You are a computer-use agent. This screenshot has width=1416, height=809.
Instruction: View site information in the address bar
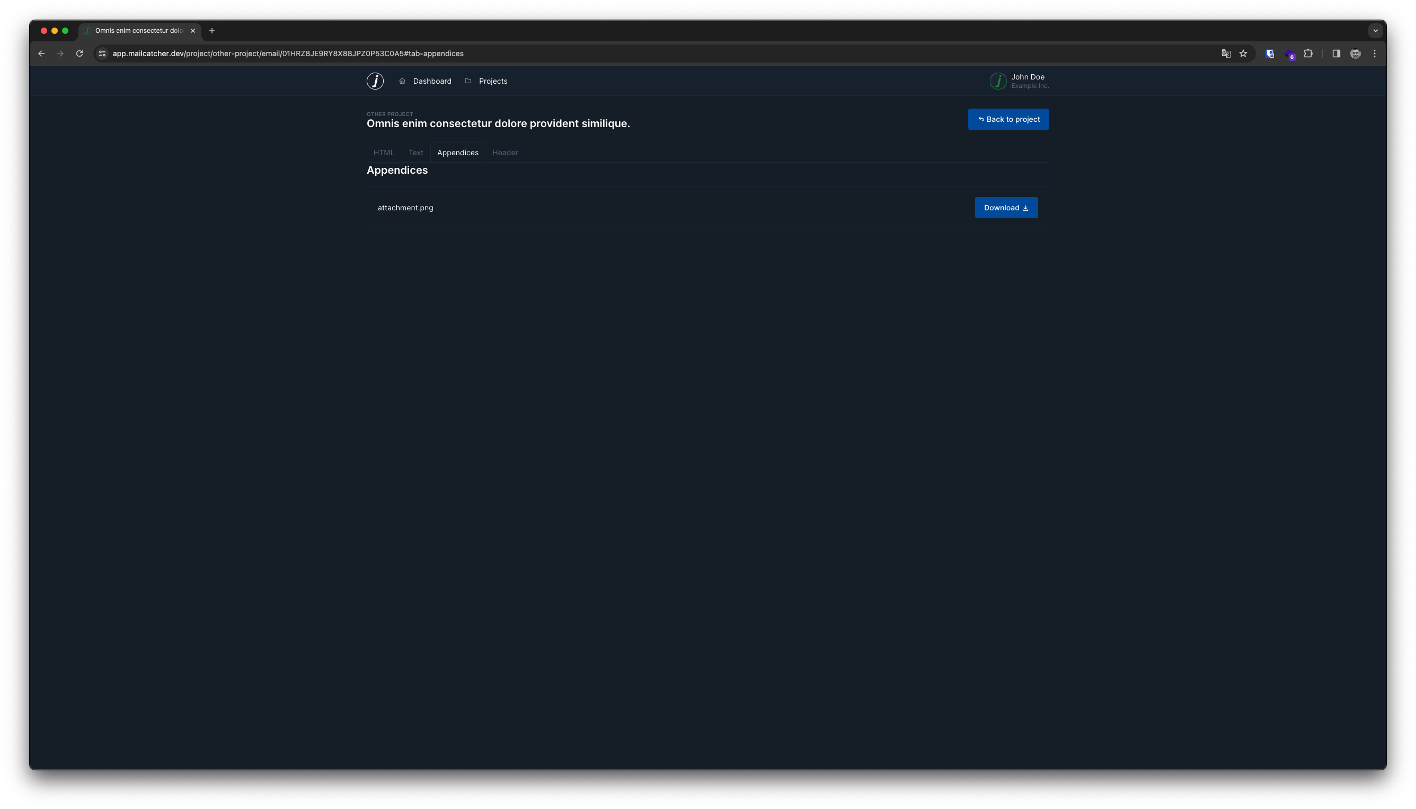[102, 54]
